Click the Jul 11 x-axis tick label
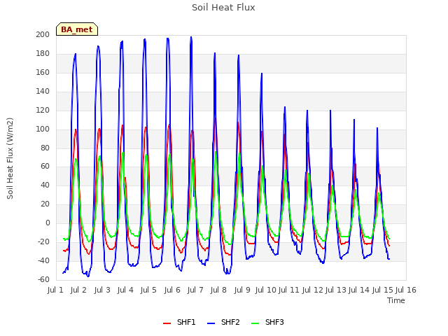The height and width of the screenshot is (336, 448). coord(289,290)
